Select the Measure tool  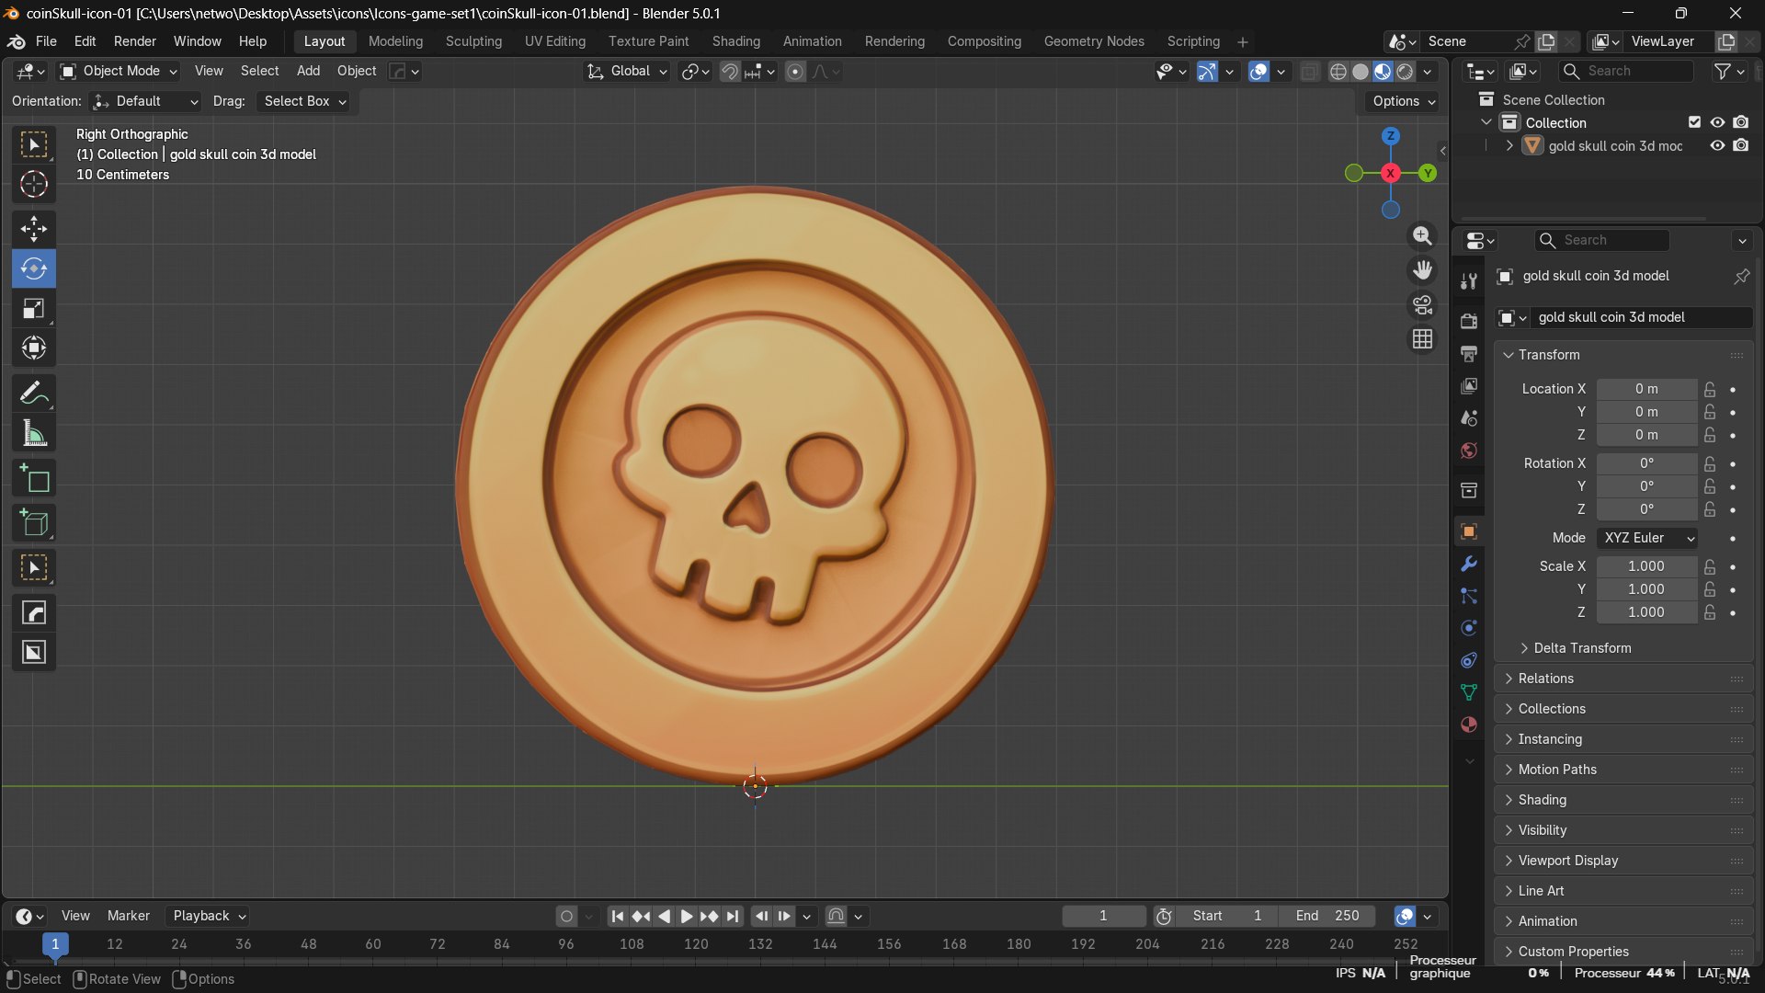(x=34, y=433)
